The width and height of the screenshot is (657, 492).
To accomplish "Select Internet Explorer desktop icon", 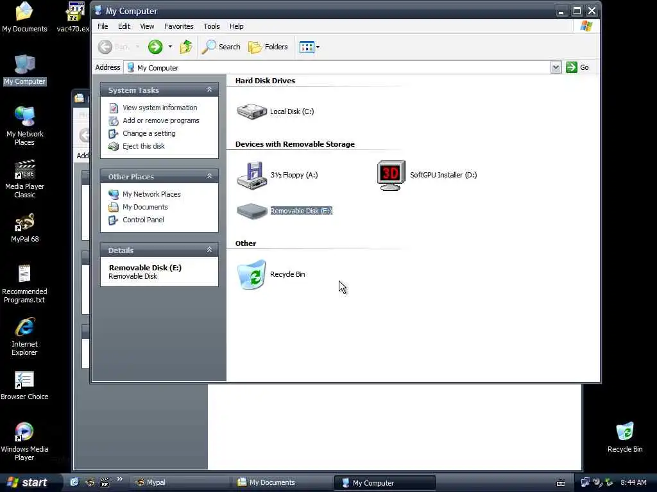I will click(24, 337).
